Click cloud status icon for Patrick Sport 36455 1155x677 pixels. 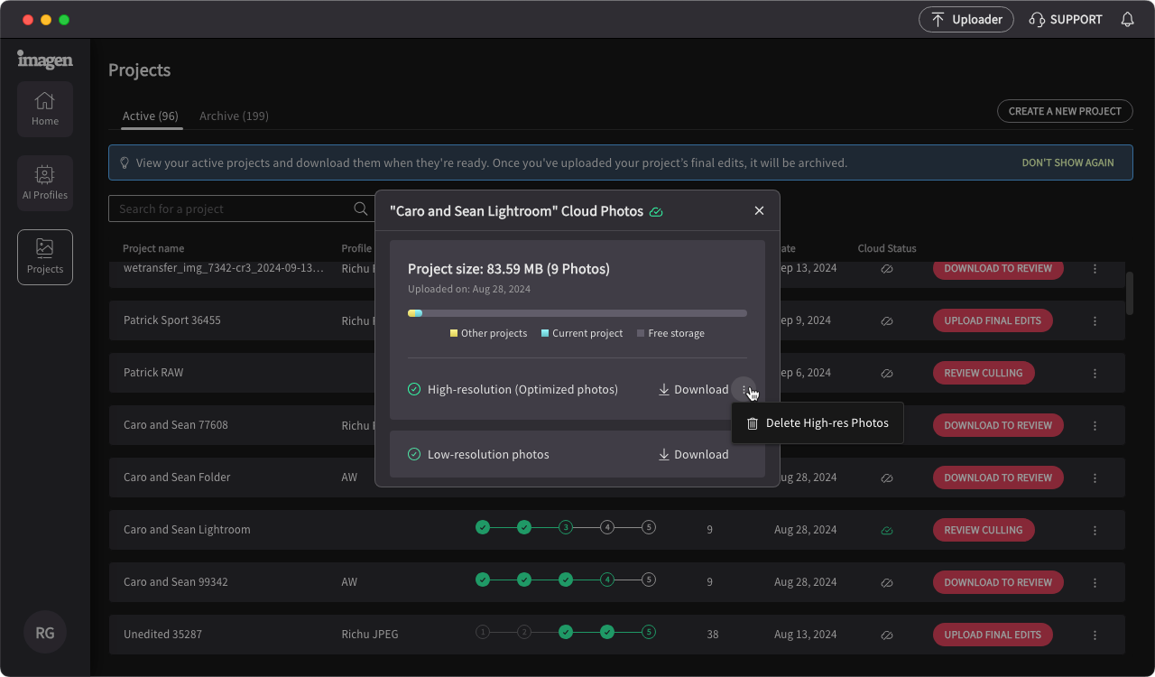tap(887, 320)
